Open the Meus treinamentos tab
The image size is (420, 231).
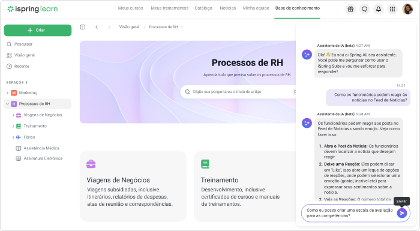[x=170, y=8]
